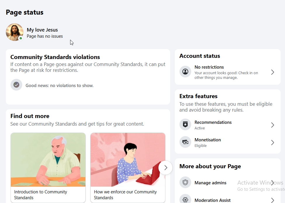Image resolution: width=285 pixels, height=203 pixels.
Task: Open How we enforce our Community Standards image
Action: pos(128,159)
